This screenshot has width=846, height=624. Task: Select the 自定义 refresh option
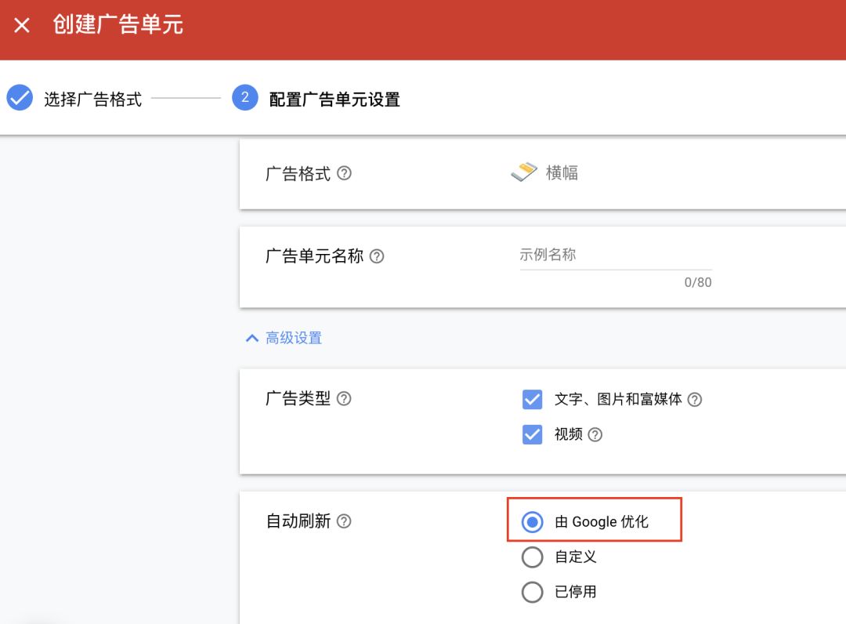[x=532, y=557]
